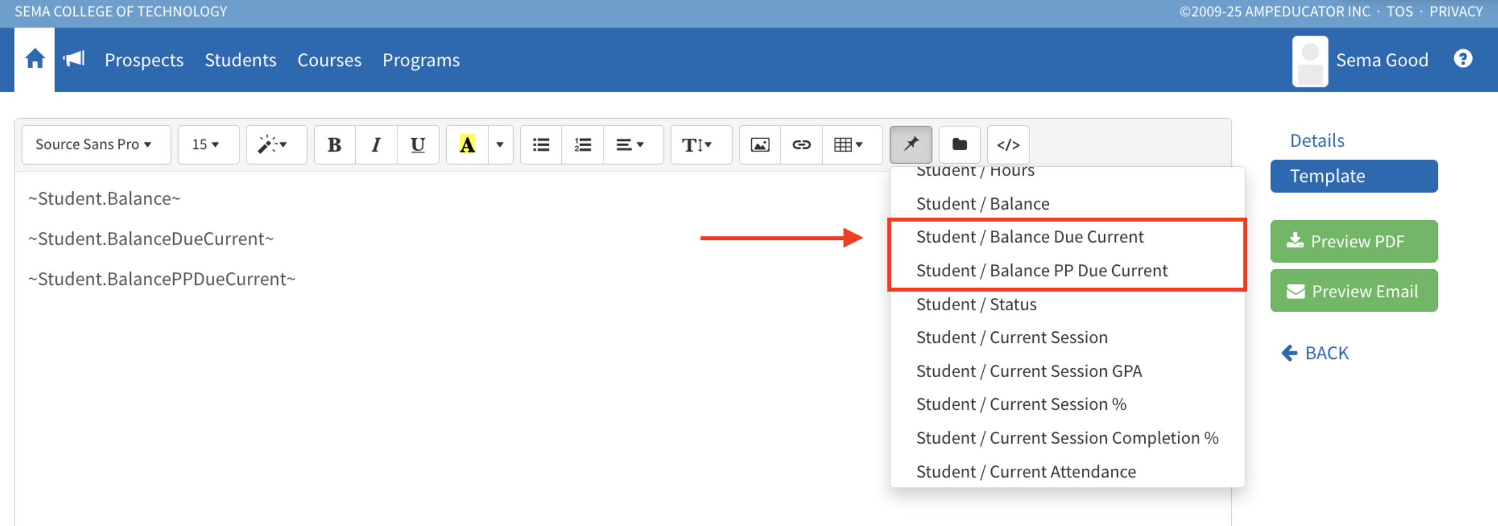This screenshot has height=526, width=1498.
Task: Expand the font size 15 dropdown
Action: 207,145
